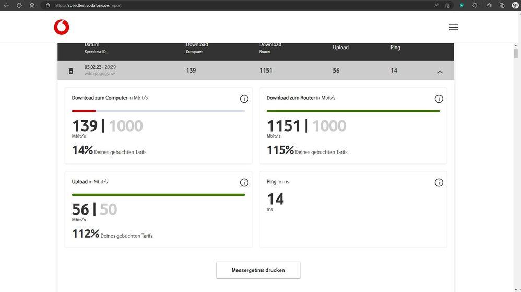Open browser collections
Screen dimensions: 521x292
pyautogui.click(x=502, y=5)
